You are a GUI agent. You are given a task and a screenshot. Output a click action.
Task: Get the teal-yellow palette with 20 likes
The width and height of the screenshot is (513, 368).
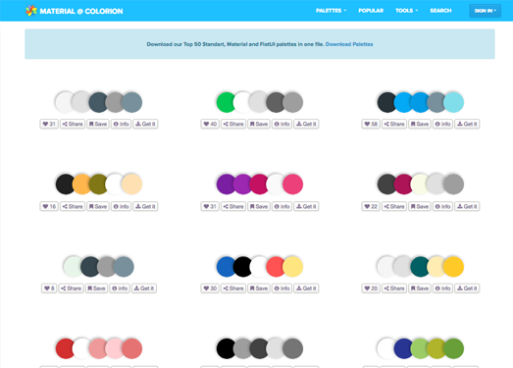point(467,289)
